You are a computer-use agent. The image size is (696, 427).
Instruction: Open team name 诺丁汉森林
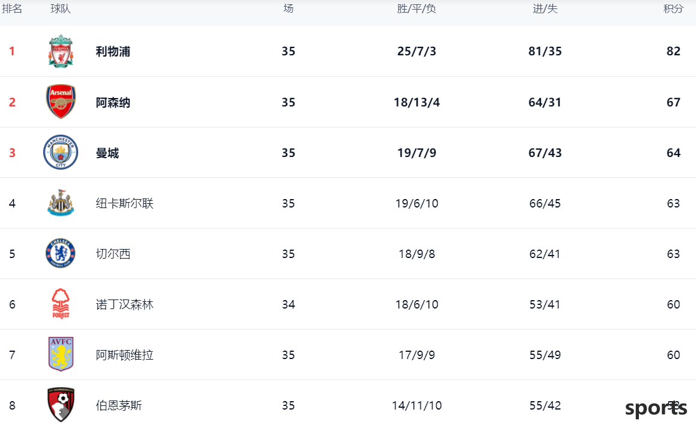click(125, 305)
